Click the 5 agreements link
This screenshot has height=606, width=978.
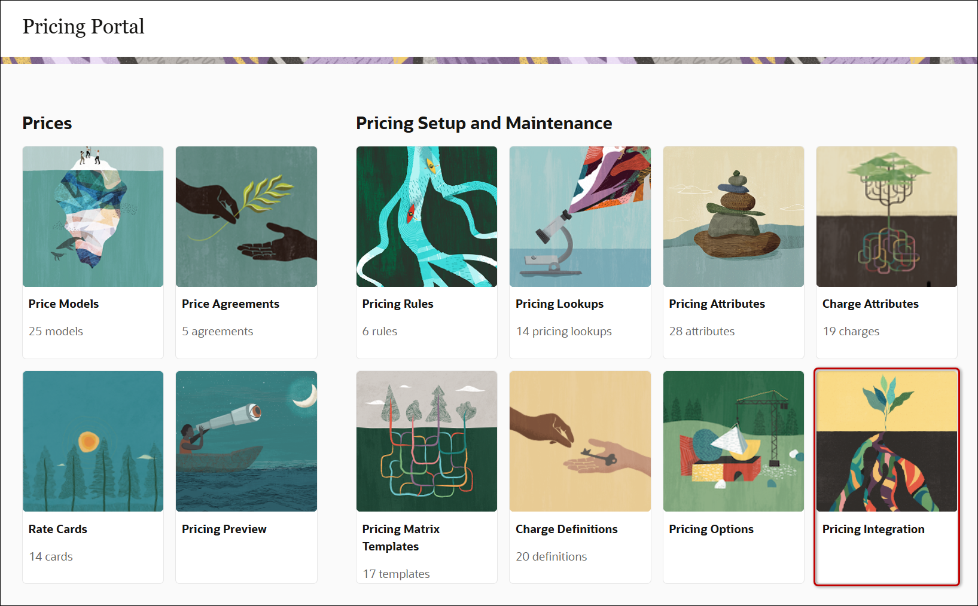pos(217,331)
